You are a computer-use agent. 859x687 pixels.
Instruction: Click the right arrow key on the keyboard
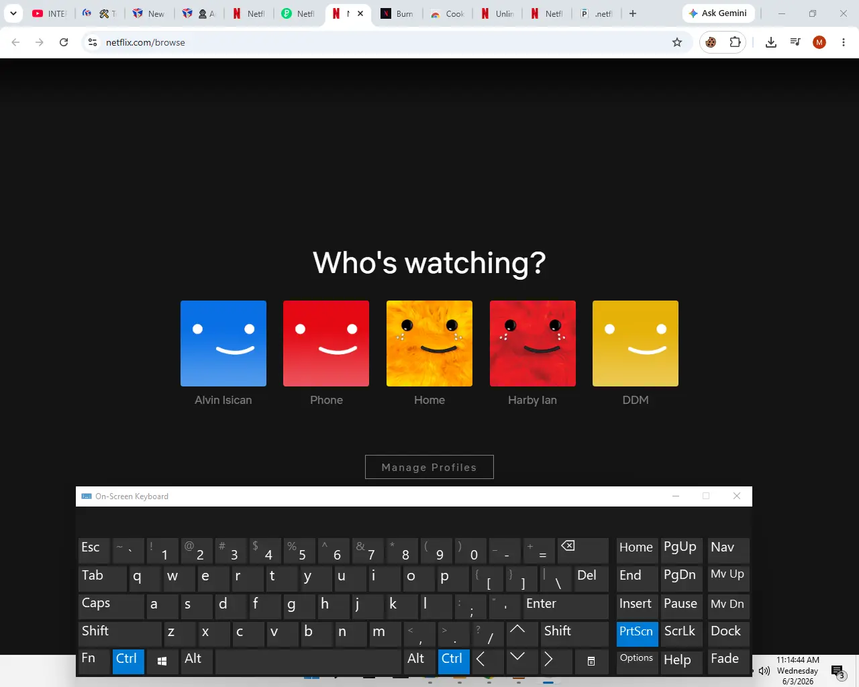[556, 660]
